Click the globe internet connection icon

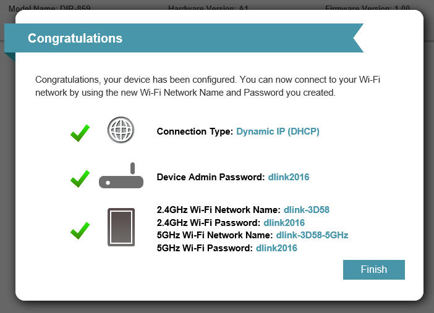[x=121, y=131]
